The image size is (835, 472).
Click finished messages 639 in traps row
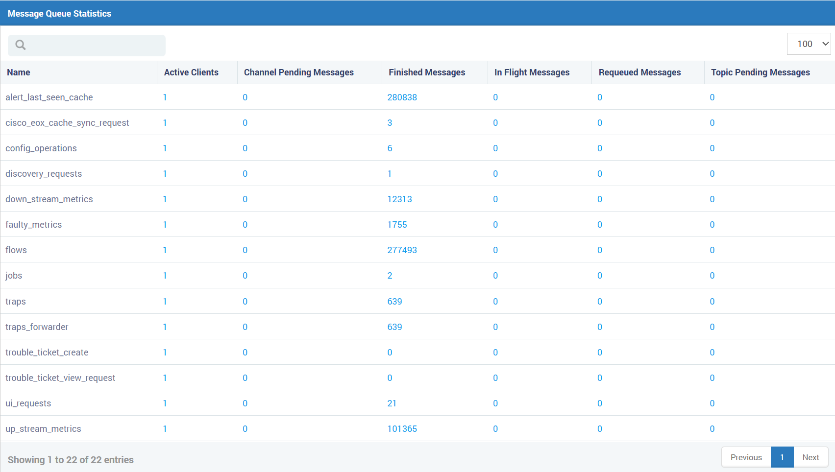coord(394,302)
